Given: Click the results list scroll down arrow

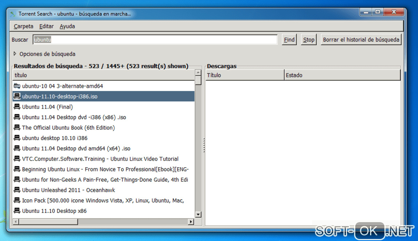Looking at the screenshot, I should pyautogui.click(x=198, y=214).
